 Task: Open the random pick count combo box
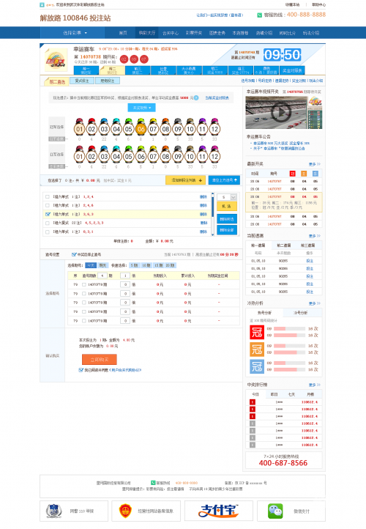coord(227,197)
